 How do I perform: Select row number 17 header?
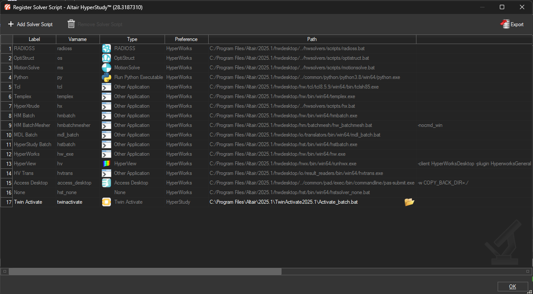pos(7,202)
